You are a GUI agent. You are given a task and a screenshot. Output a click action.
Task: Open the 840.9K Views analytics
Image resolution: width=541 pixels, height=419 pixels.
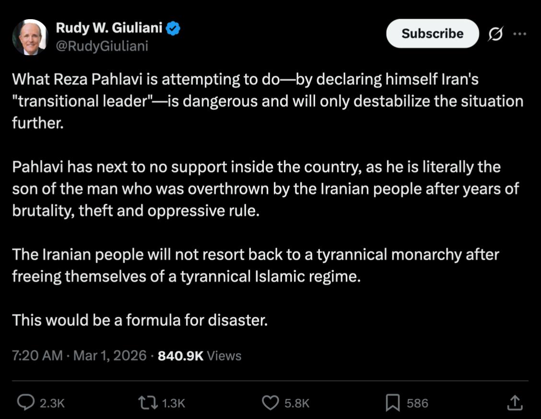[x=200, y=356]
